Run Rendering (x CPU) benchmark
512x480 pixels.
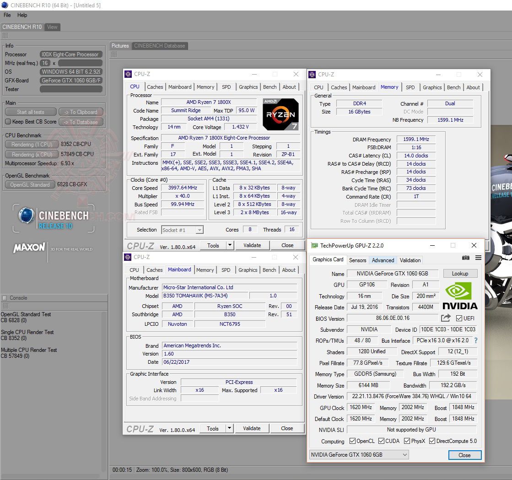(x=32, y=155)
